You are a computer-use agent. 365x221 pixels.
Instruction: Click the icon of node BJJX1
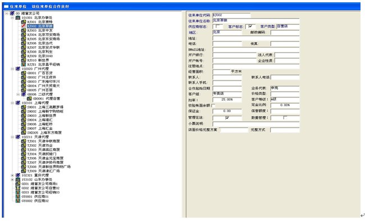(24, 64)
